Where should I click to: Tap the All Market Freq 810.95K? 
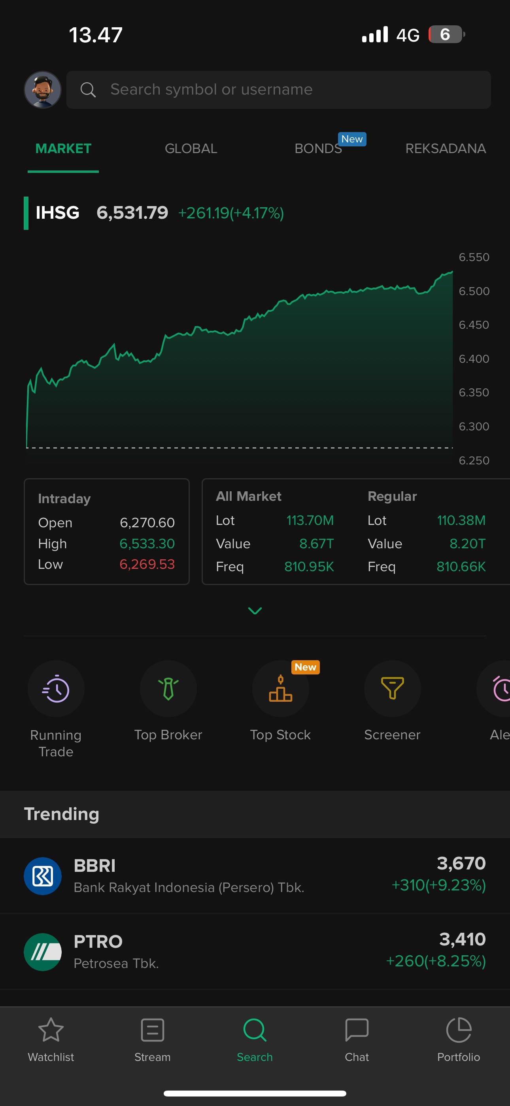pyautogui.click(x=309, y=567)
